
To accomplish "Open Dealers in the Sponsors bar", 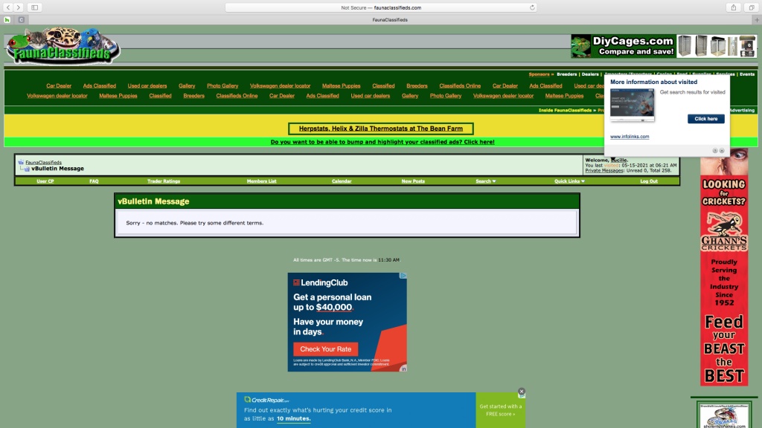I will tap(590, 74).
